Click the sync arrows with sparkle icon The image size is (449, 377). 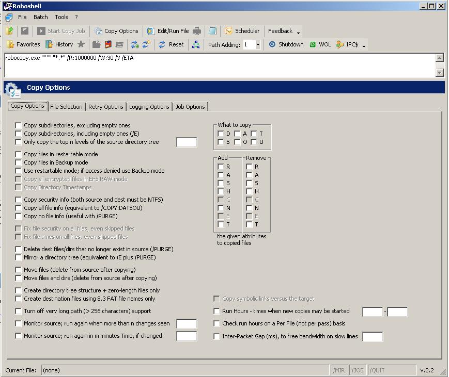(x=147, y=44)
